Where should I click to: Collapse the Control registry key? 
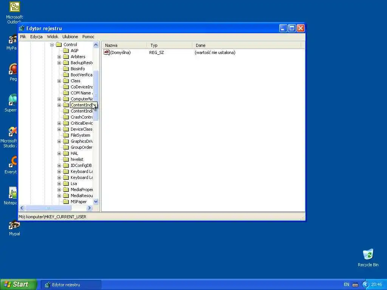pos(52,45)
